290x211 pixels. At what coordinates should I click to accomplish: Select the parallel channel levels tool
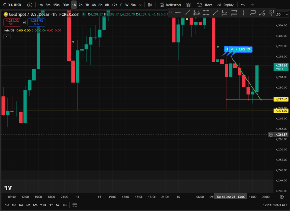point(225,13)
